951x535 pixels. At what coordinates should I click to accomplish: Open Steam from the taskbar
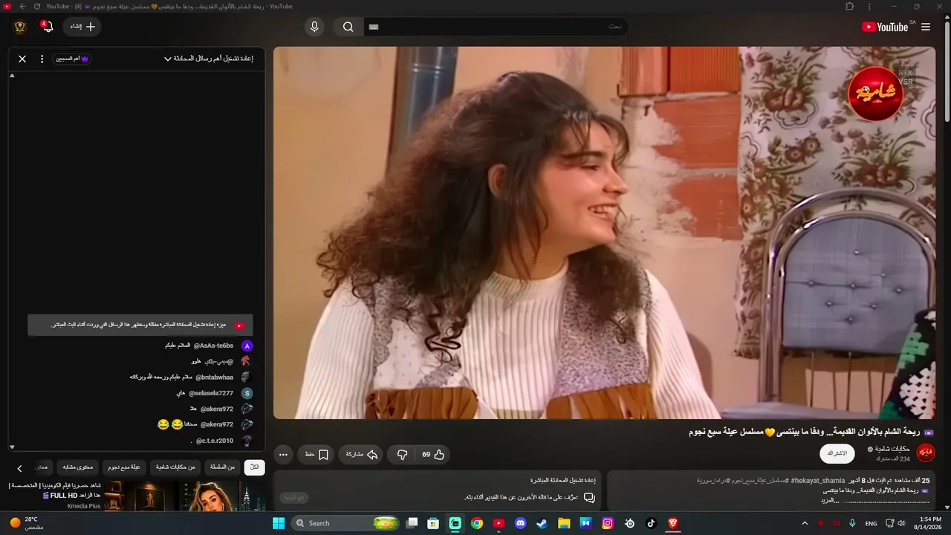pyautogui.click(x=542, y=523)
